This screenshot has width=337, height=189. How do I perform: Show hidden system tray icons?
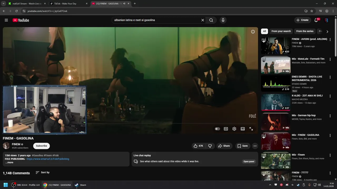270,185
